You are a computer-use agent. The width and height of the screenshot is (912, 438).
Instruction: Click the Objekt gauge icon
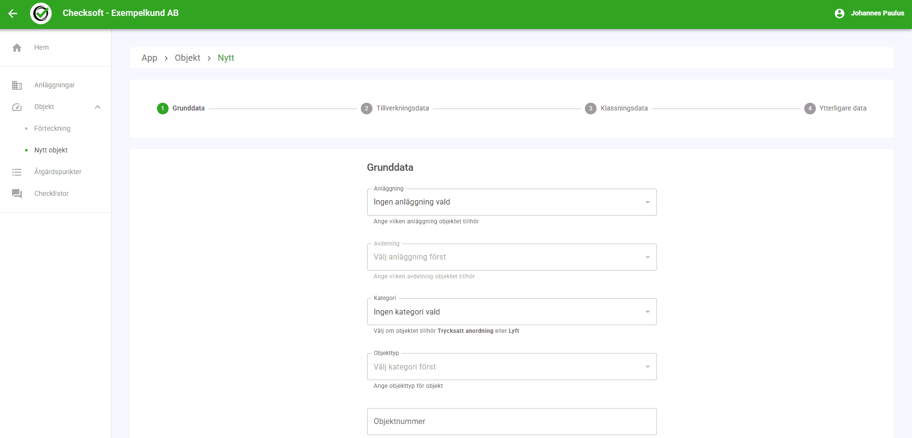[17, 107]
